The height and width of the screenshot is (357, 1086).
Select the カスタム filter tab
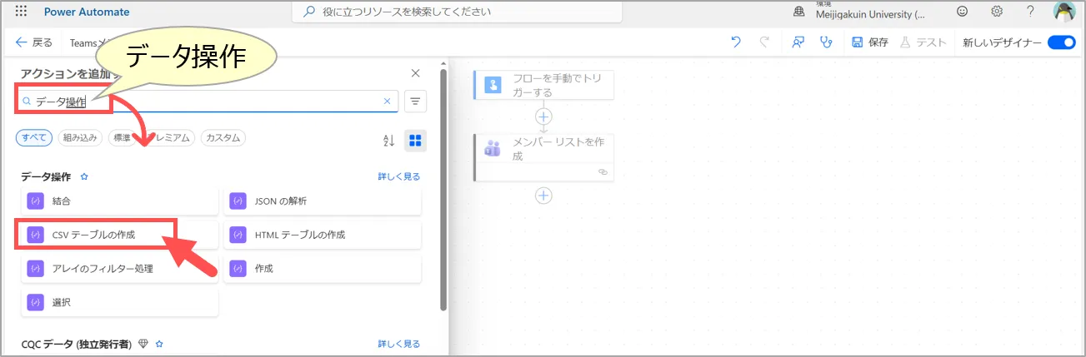223,138
